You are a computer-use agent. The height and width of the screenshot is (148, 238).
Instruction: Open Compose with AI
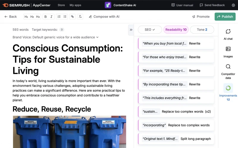click(104, 17)
